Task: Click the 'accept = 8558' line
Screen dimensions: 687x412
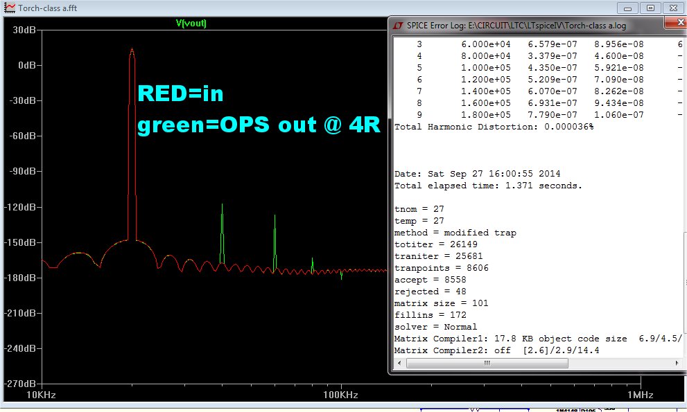Action: pos(430,280)
